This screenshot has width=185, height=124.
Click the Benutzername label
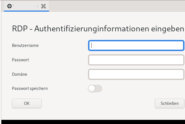click(x=25, y=45)
